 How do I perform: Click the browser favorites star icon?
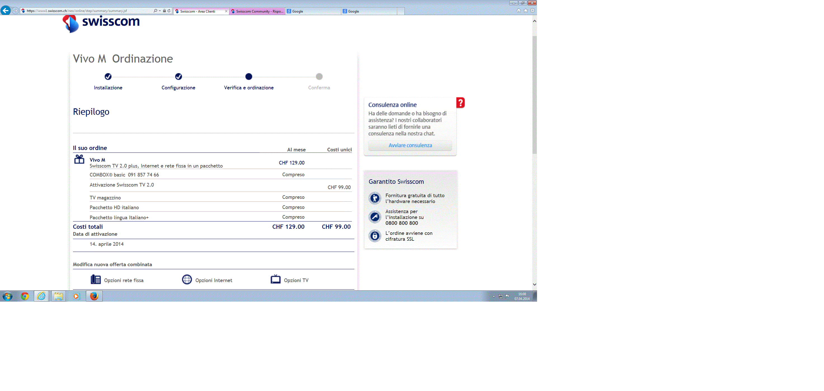point(526,11)
